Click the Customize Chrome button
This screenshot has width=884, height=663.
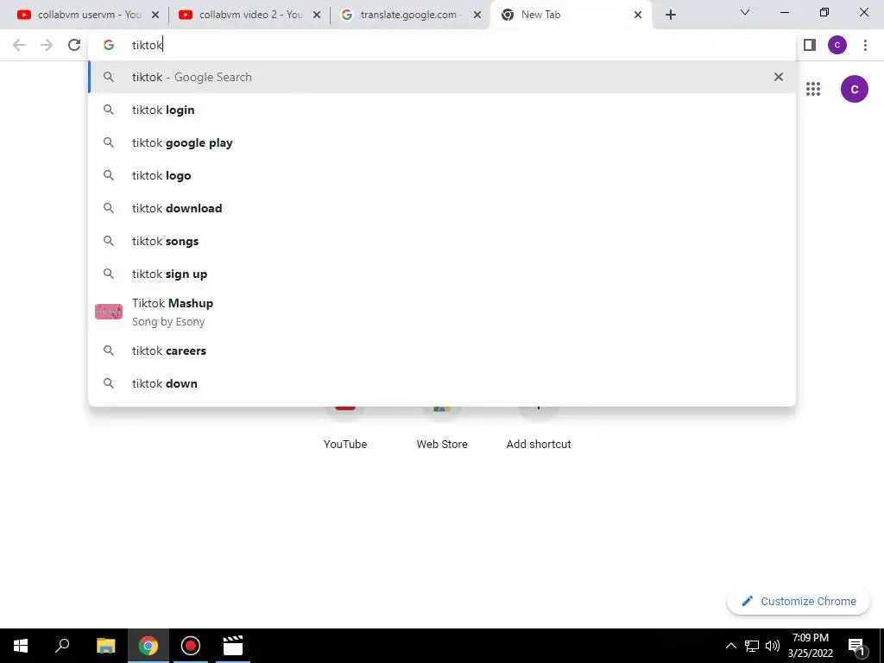click(799, 601)
